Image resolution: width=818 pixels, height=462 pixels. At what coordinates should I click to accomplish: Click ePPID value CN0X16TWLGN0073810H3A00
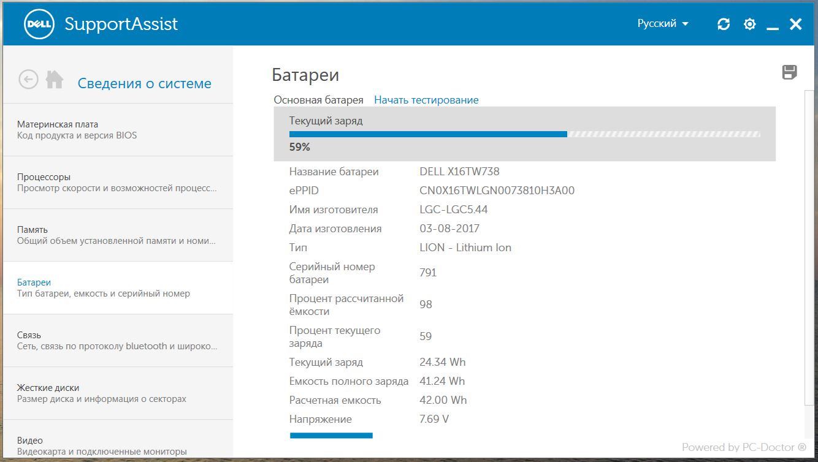coord(497,191)
